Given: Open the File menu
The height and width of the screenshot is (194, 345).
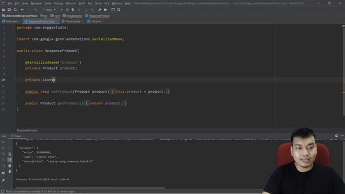Looking at the screenshot, I should click(10, 3).
